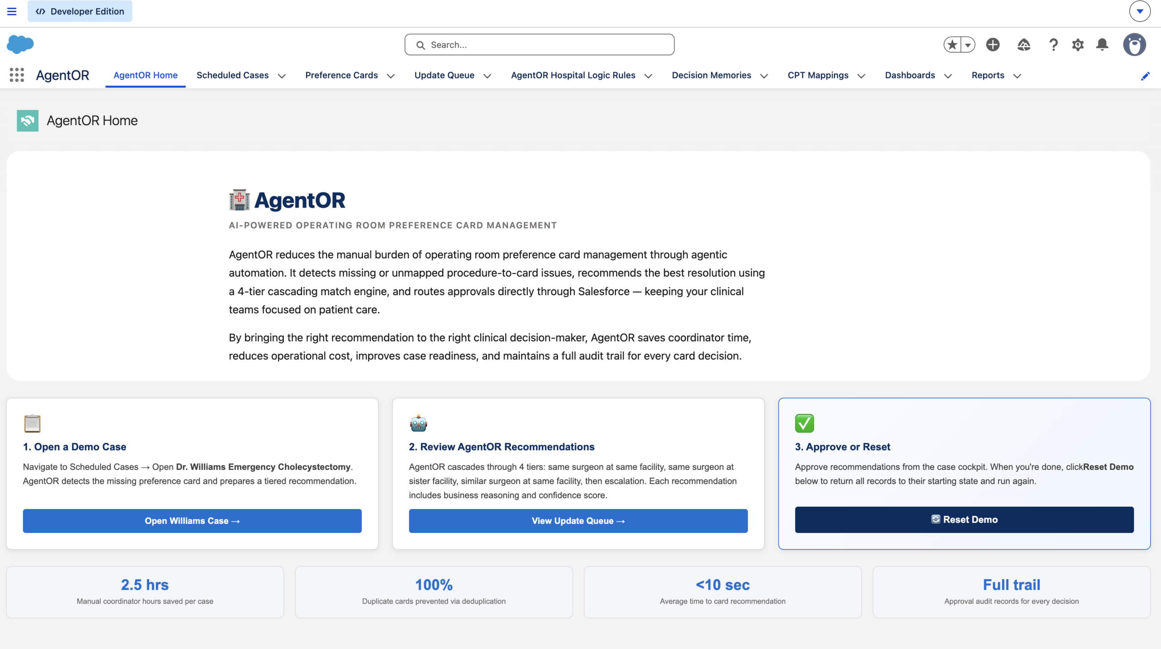Click the '3. Approve or Reset' heading

[x=843, y=447]
